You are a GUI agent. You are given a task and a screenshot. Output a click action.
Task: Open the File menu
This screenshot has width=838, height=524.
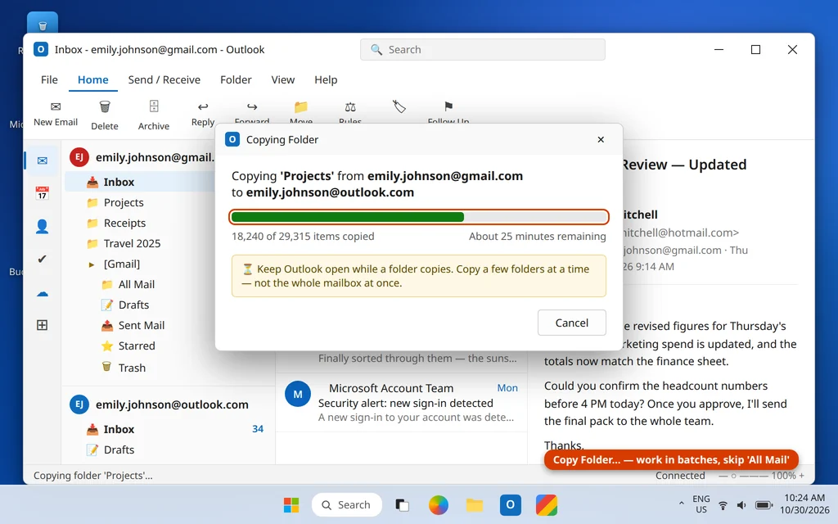(x=49, y=79)
